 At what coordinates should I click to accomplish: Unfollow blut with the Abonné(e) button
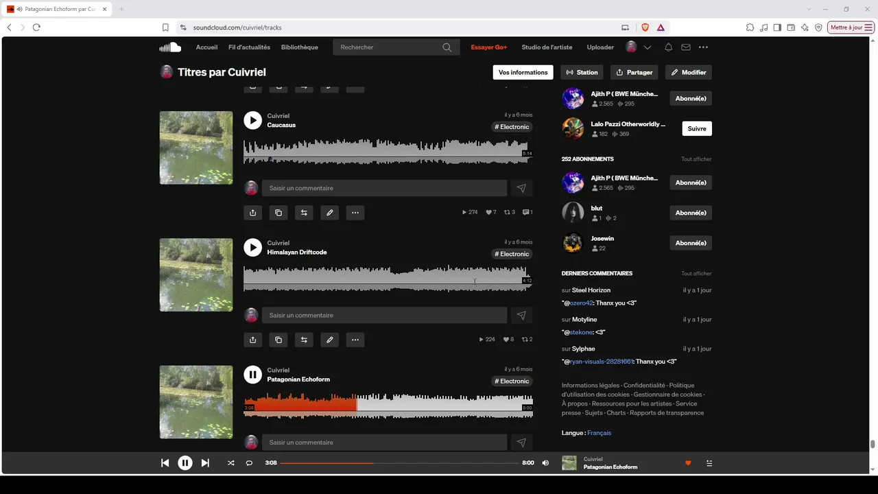(x=691, y=213)
